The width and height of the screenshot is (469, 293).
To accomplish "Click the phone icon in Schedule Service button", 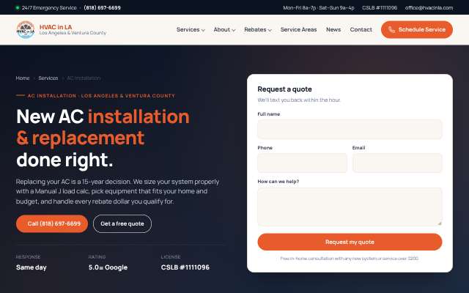I will 391,29.
